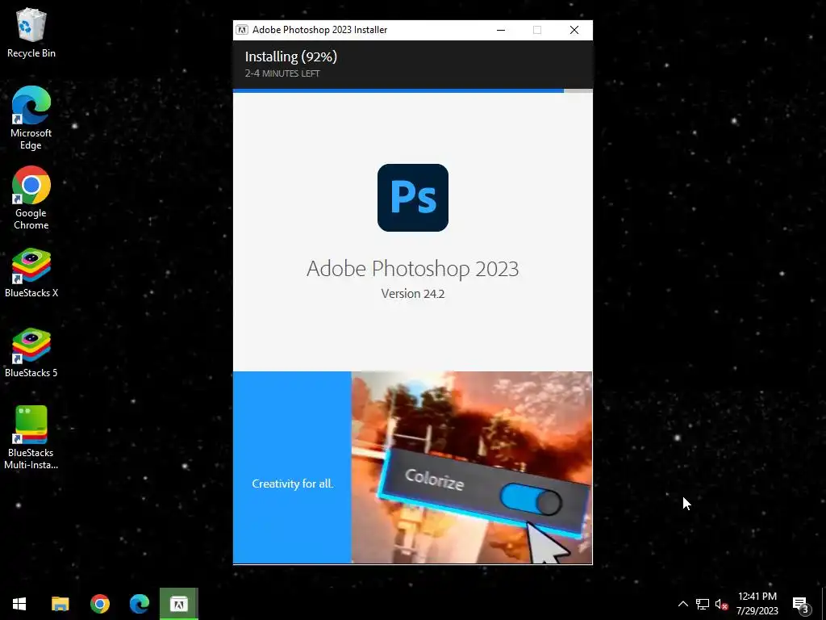Open the notification center with 3 alerts

tap(801, 604)
